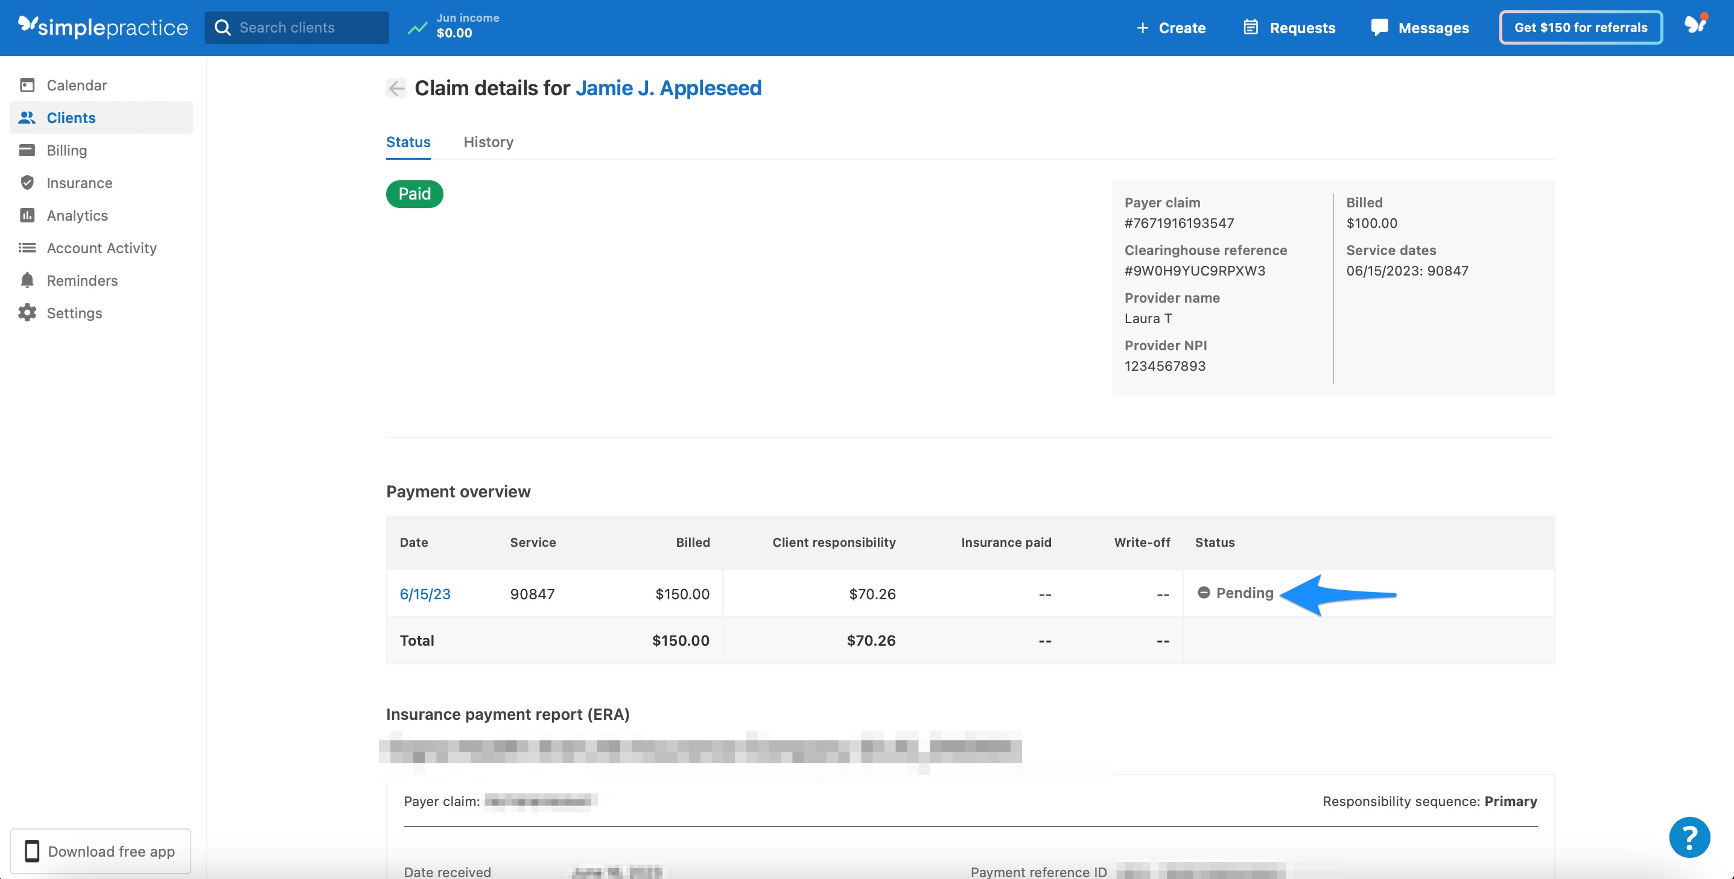Go back with the left arrow
The height and width of the screenshot is (879, 1734).
pyautogui.click(x=396, y=88)
